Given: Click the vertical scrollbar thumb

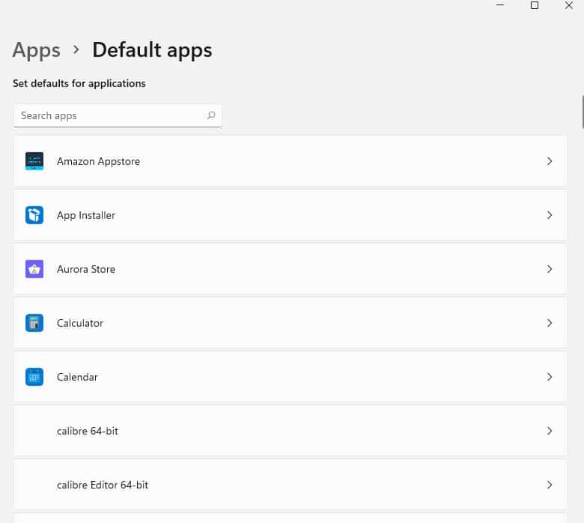Looking at the screenshot, I should click(x=583, y=112).
